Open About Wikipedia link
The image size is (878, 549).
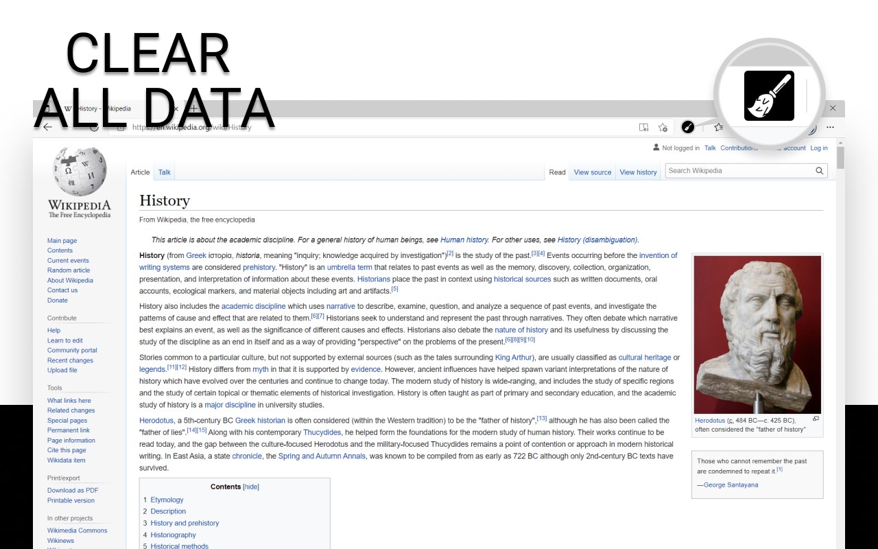70,280
